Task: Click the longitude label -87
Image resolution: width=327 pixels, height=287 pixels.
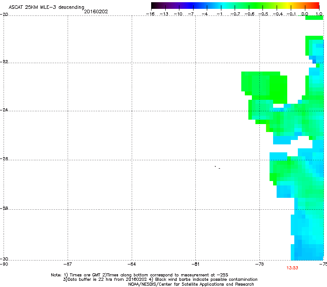Action: 68,264
